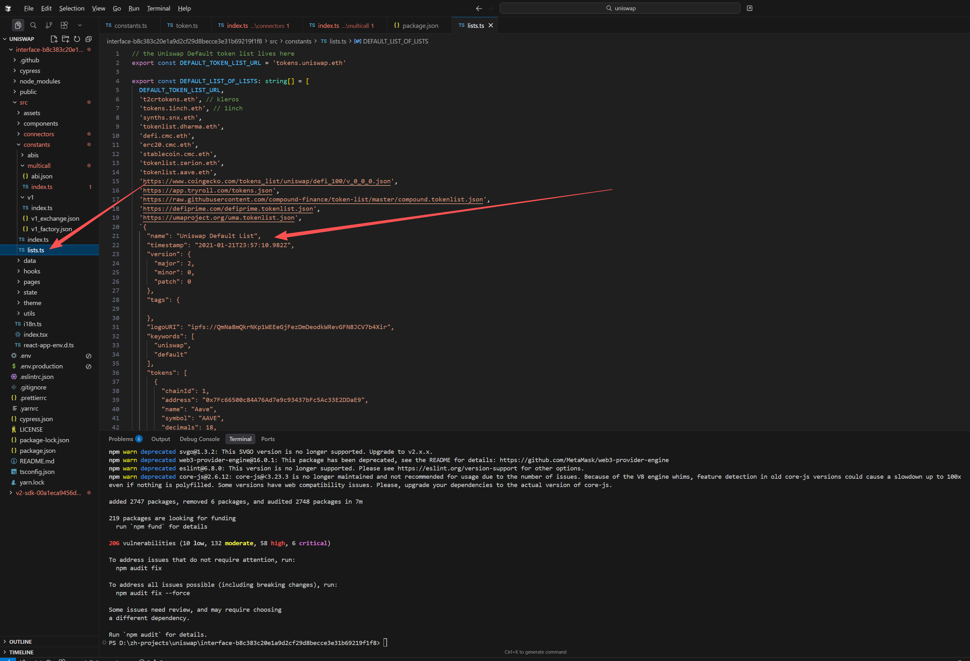970x661 pixels.
Task: Expand the OUTLINE section
Action: (20, 641)
